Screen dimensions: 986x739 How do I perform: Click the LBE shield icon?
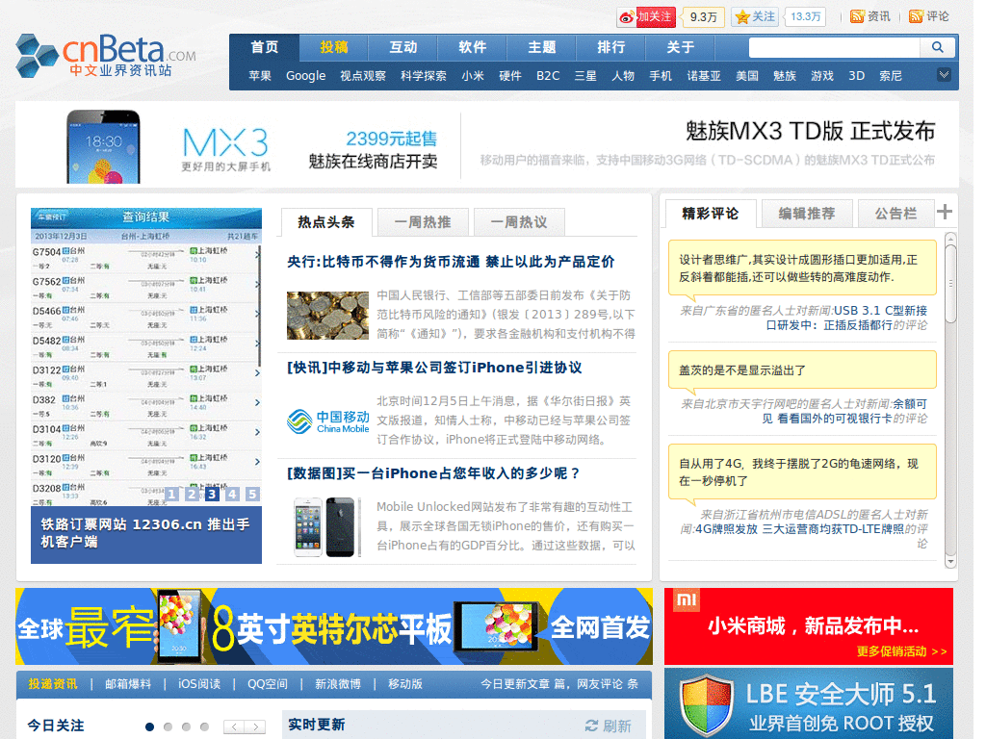(706, 705)
